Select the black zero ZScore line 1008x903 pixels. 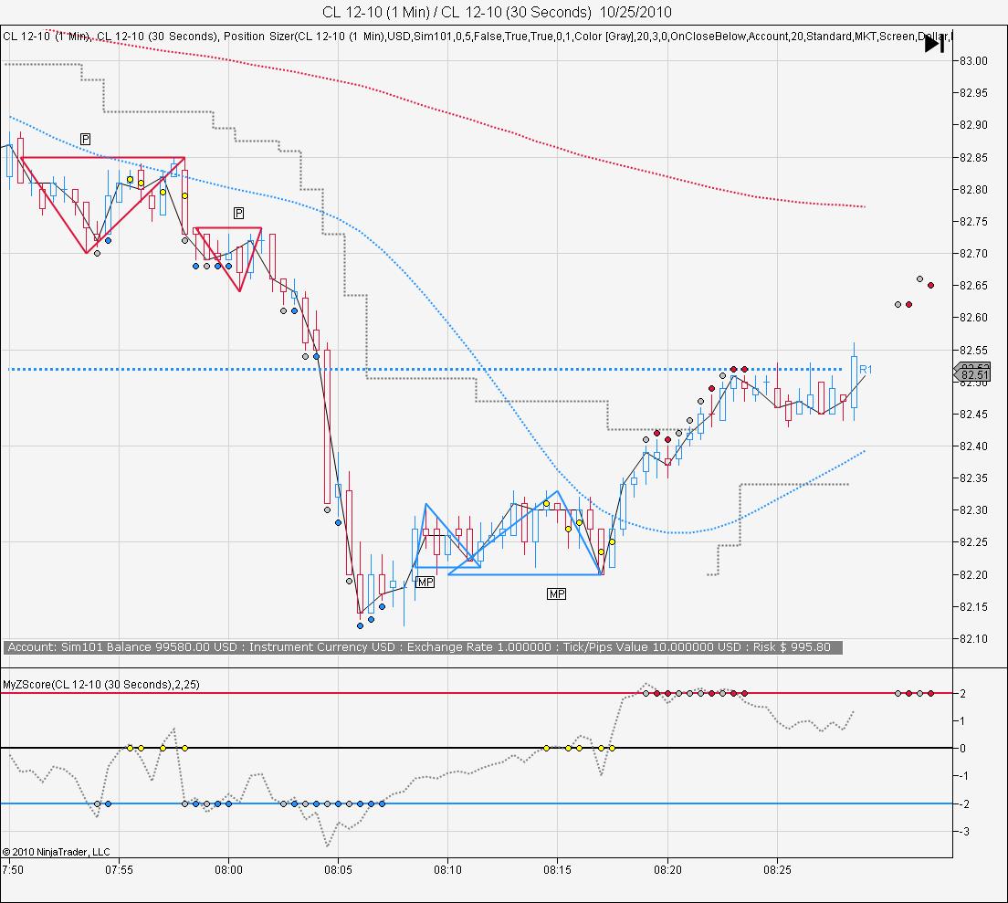click(x=476, y=748)
